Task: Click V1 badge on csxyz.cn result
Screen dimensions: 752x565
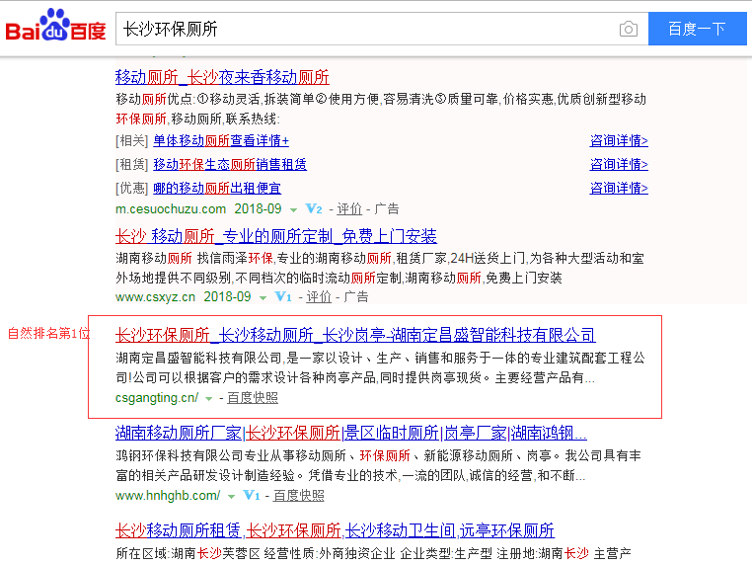Action: coord(283,296)
